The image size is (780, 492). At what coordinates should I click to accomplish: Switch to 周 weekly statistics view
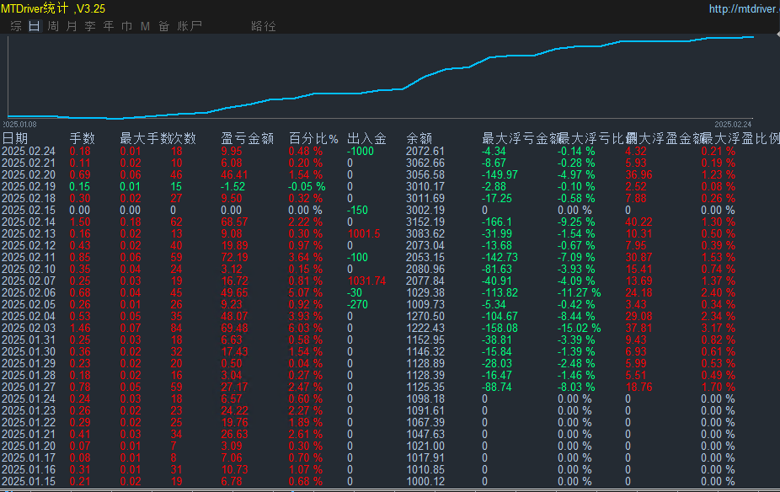click(x=51, y=26)
